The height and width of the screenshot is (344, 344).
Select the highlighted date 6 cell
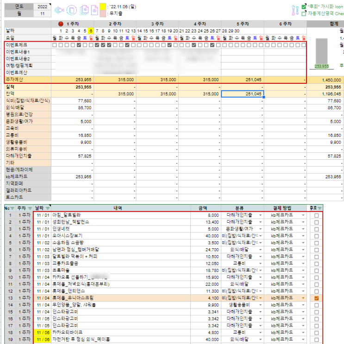tap(91, 31)
